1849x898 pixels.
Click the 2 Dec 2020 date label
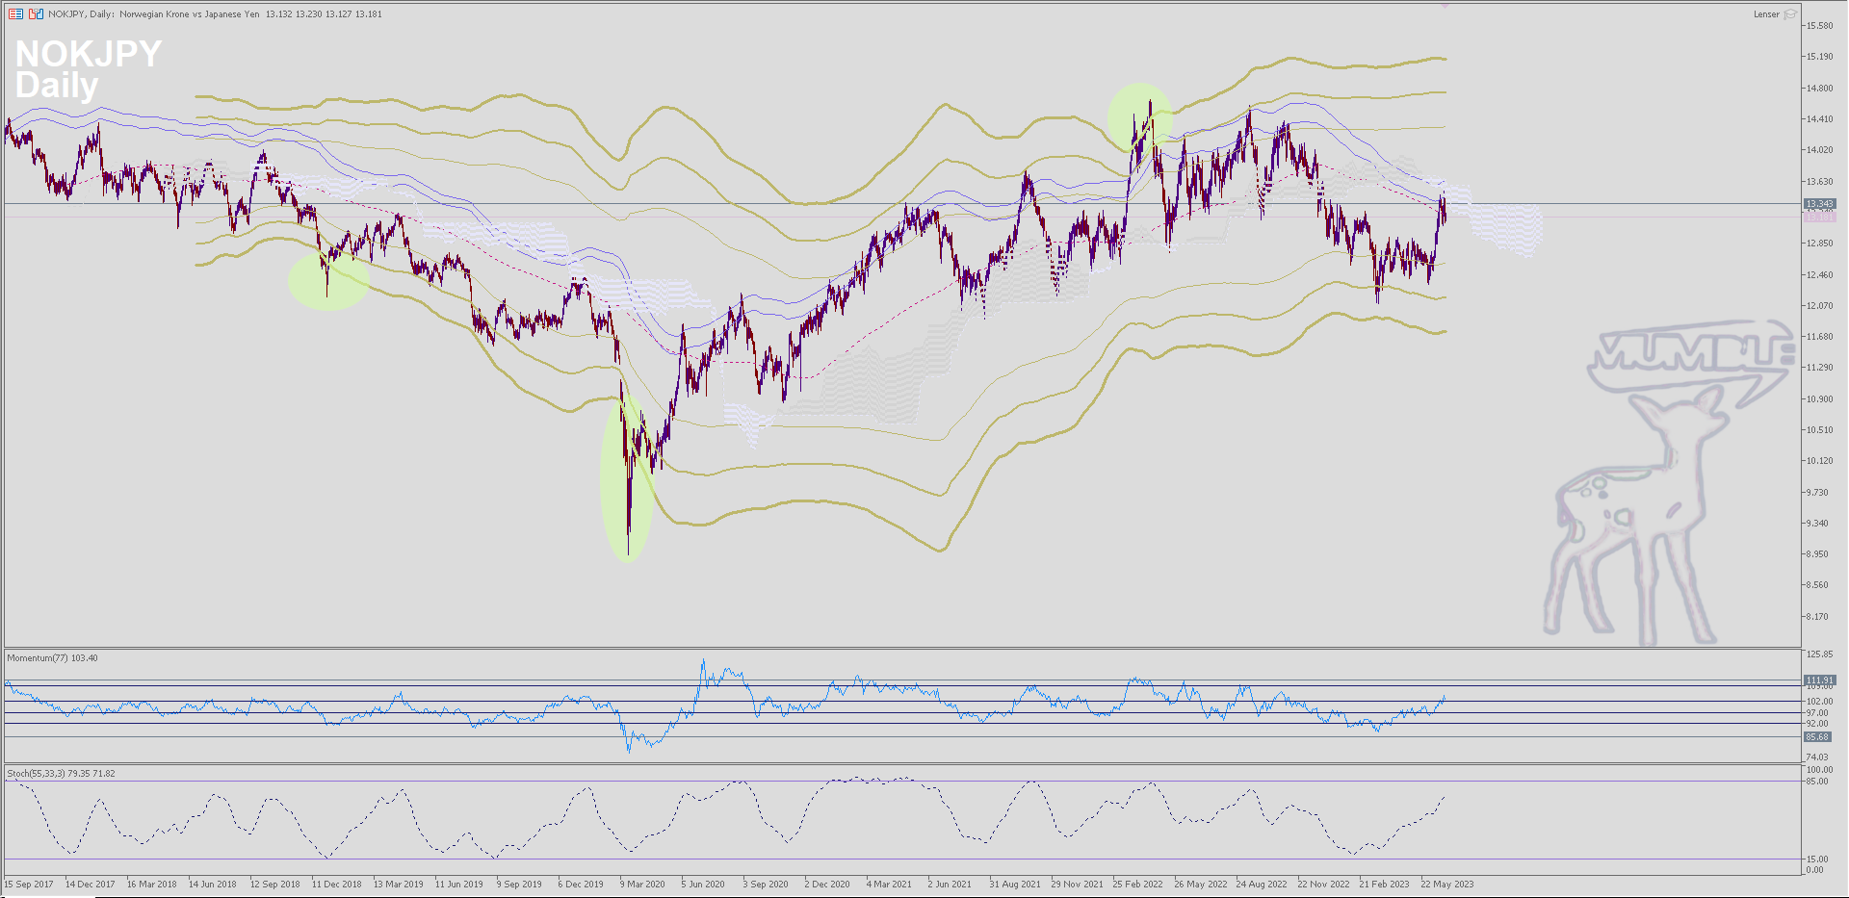click(x=827, y=884)
